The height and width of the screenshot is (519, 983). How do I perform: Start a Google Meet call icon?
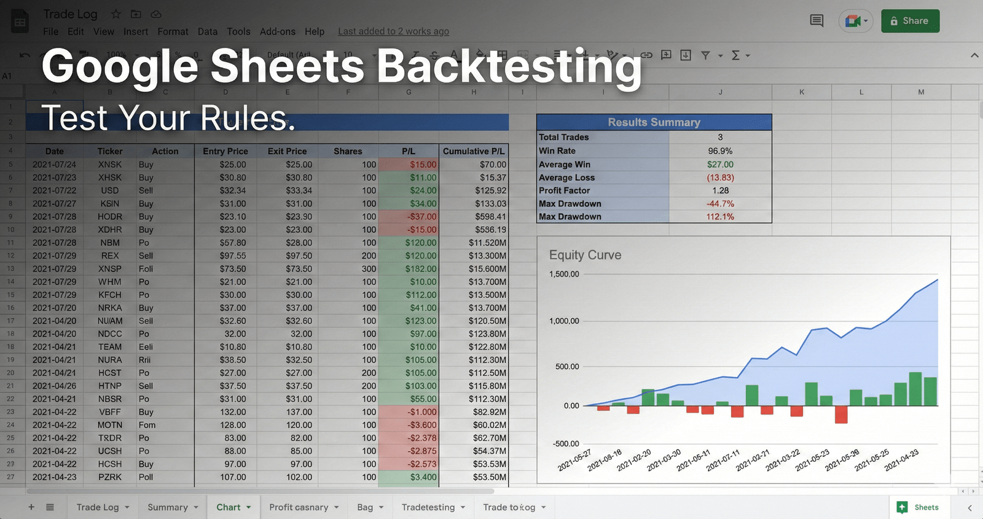point(852,21)
